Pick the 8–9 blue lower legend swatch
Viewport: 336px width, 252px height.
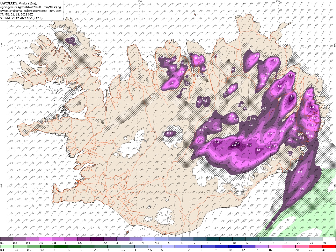pyautogui.click(x=208, y=246)
